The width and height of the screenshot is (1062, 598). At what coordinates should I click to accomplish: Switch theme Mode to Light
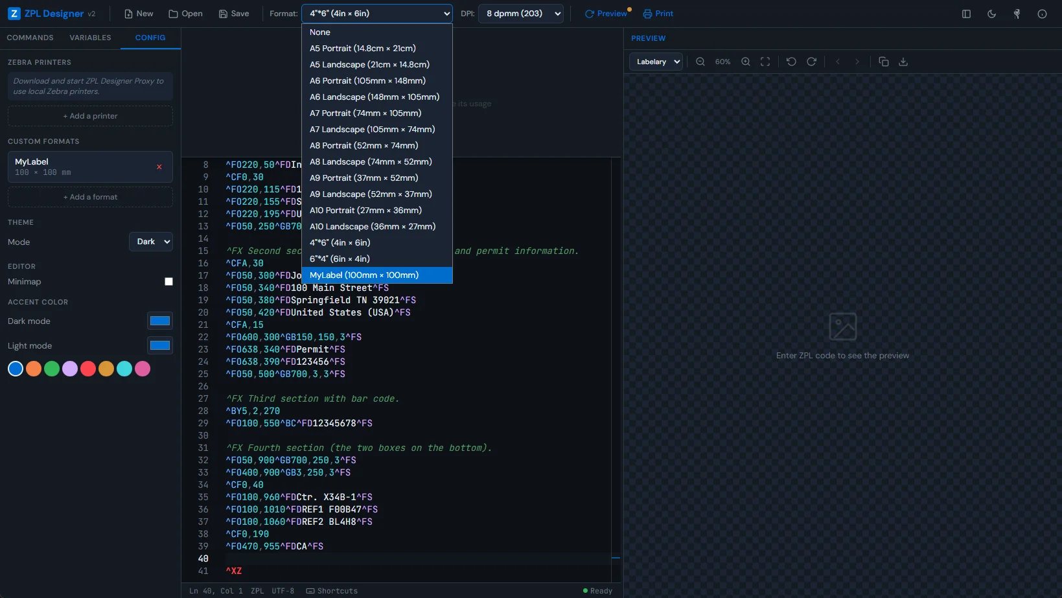pos(150,242)
